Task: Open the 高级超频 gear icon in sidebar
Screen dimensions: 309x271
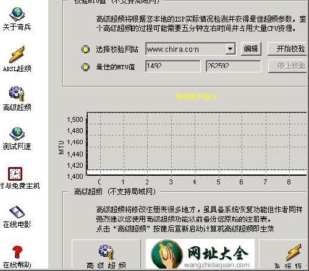Action: [x=17, y=94]
